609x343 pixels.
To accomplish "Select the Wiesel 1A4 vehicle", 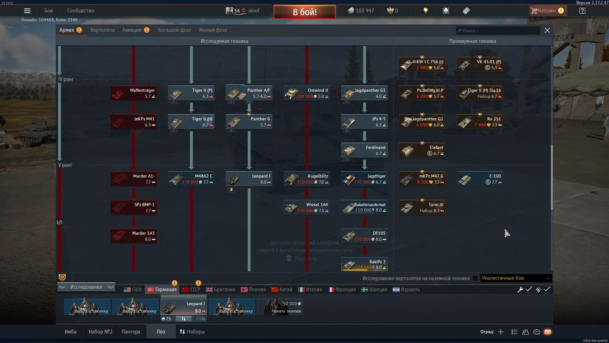I will click(307, 207).
